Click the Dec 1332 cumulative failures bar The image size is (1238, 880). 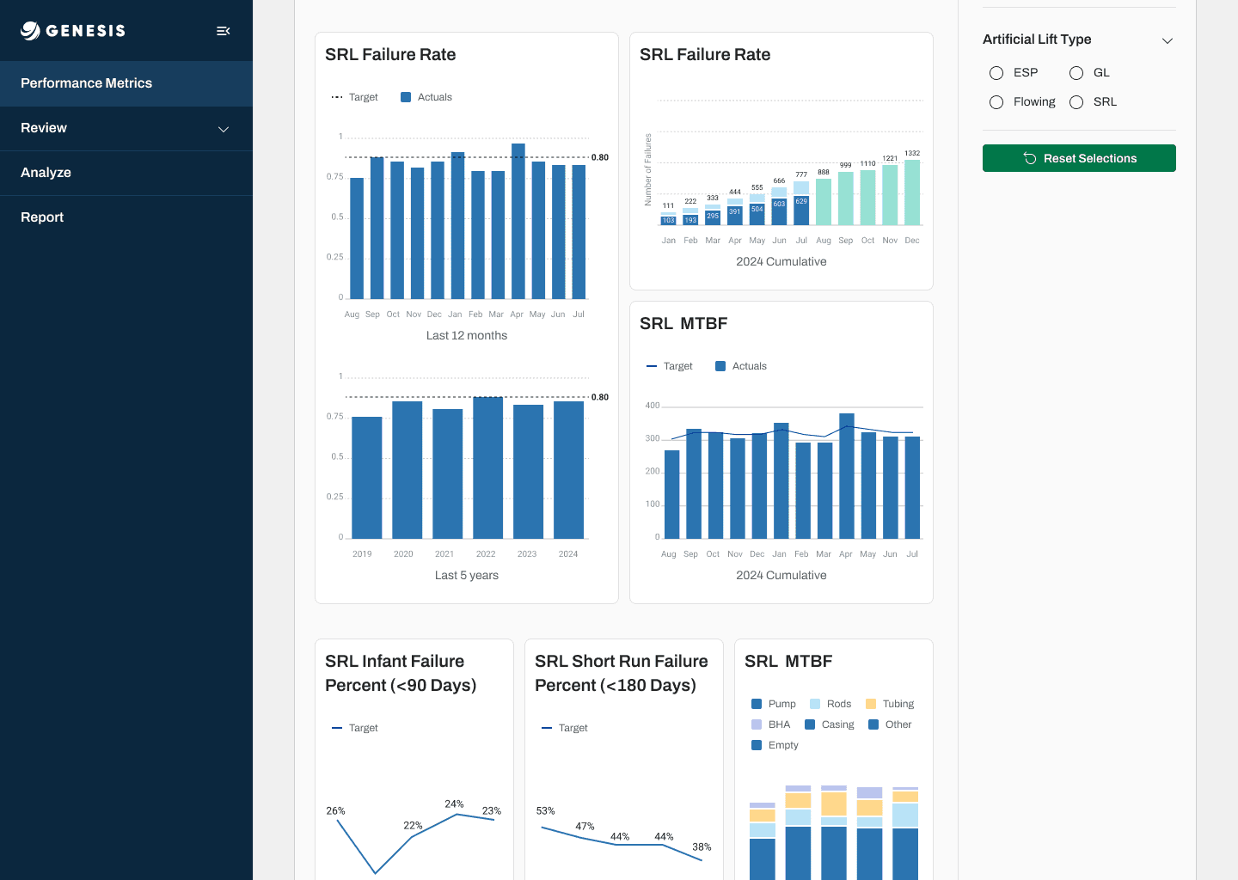[912, 192]
